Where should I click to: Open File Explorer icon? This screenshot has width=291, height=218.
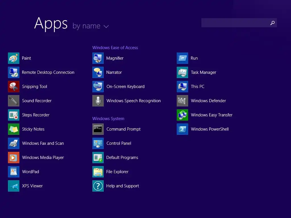coord(98,172)
